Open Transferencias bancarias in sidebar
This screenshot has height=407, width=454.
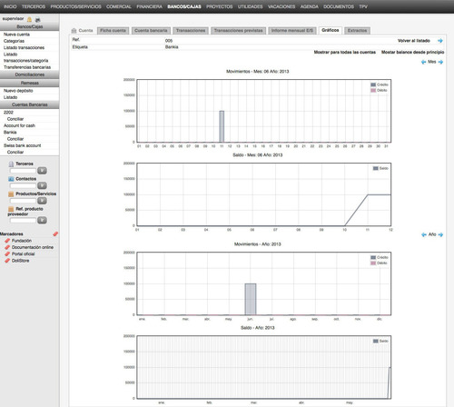point(27,67)
